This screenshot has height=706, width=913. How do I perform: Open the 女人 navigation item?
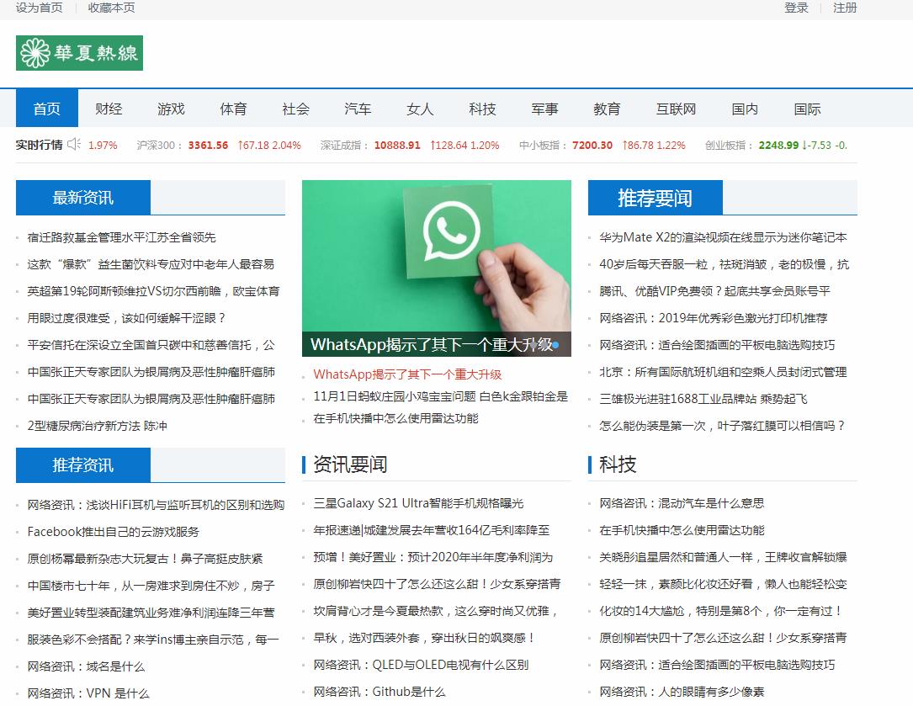(x=420, y=109)
